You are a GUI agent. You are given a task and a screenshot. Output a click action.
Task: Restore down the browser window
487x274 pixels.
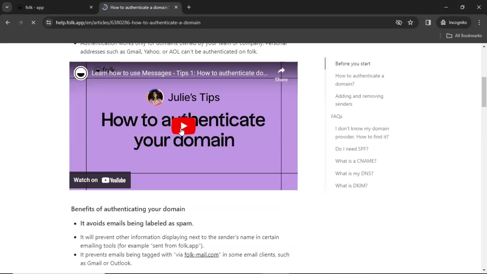tap(462, 7)
